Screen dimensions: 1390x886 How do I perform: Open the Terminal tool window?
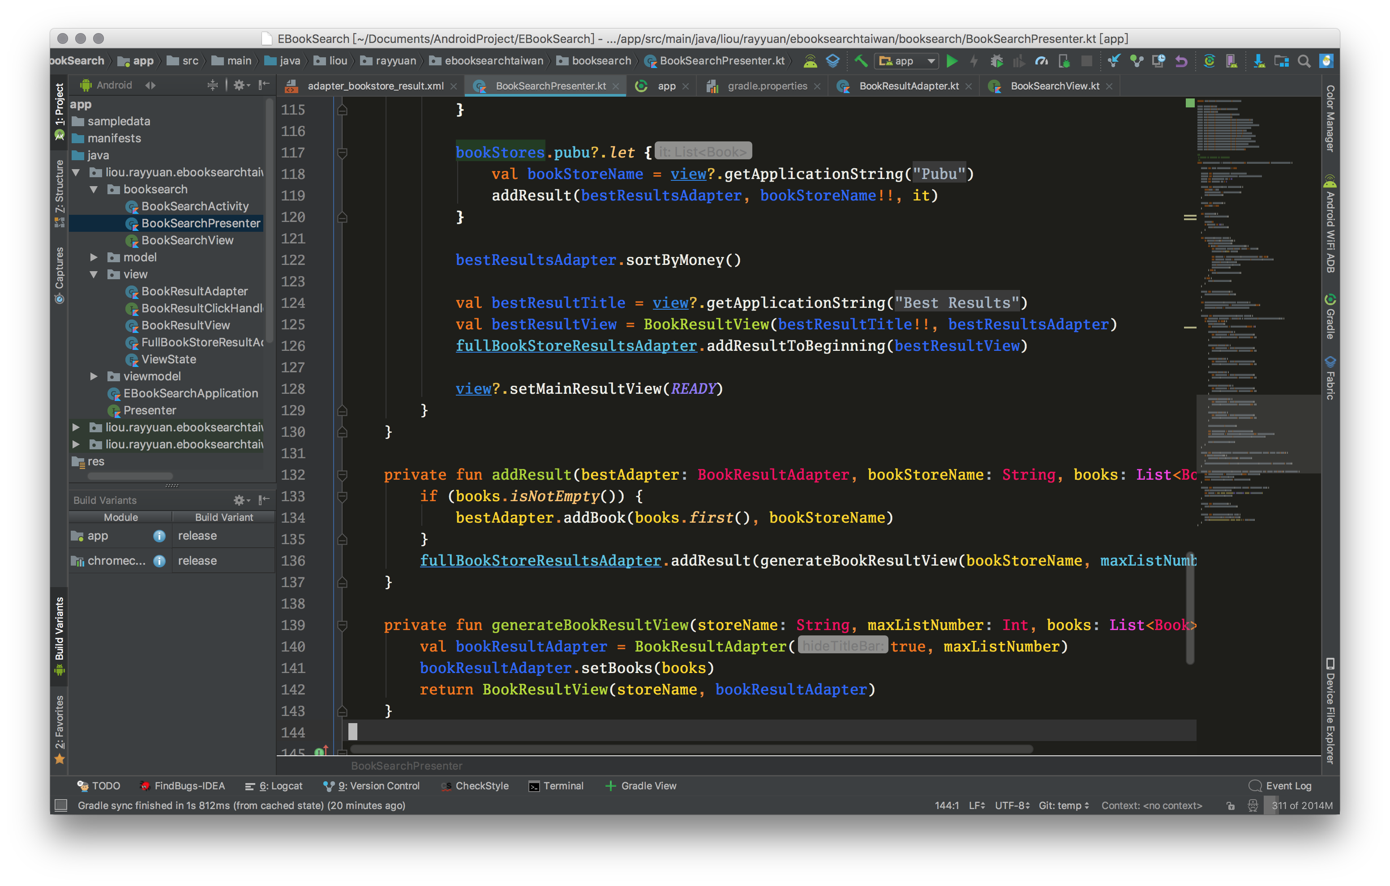click(557, 786)
